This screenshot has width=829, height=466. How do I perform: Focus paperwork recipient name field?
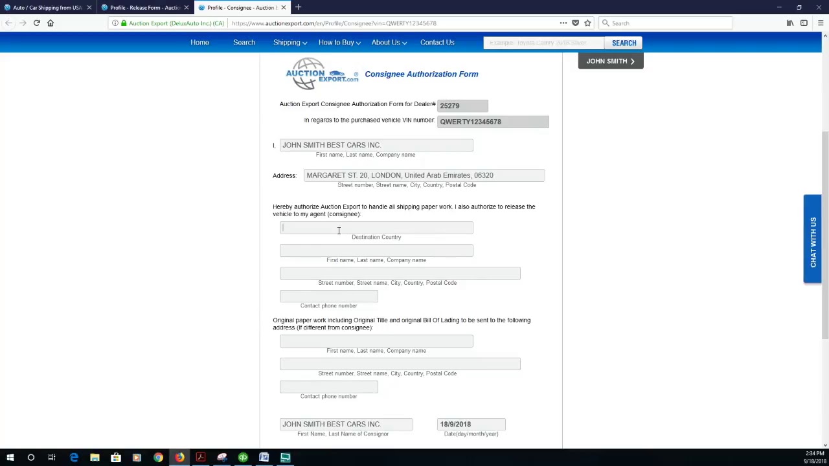[x=376, y=341]
